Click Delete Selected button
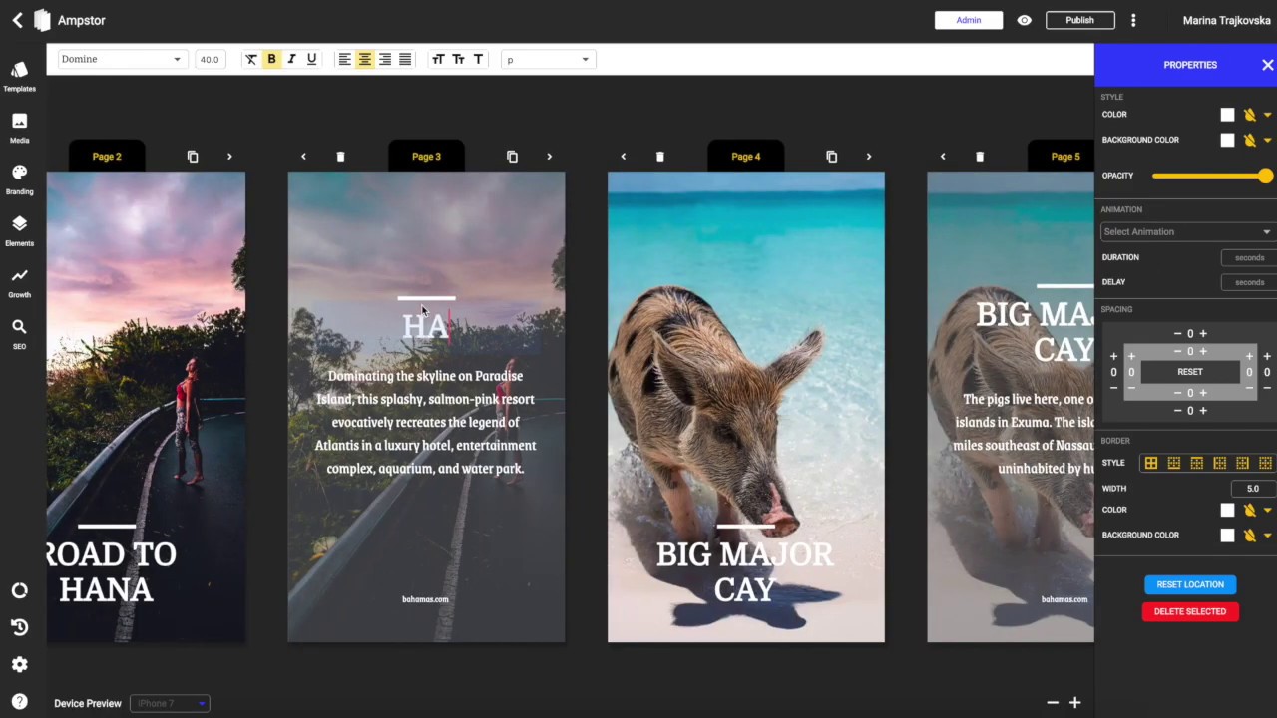This screenshot has width=1277, height=718. click(1190, 611)
